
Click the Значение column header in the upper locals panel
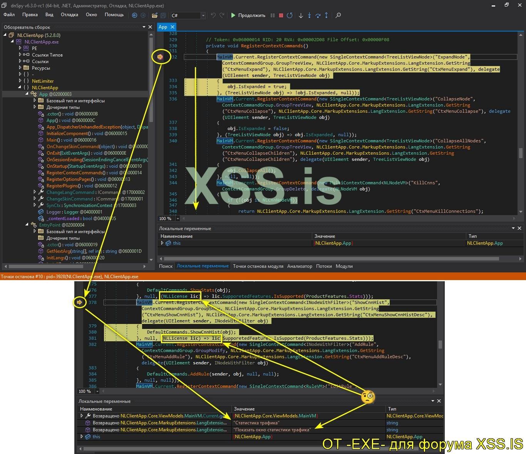(388, 236)
